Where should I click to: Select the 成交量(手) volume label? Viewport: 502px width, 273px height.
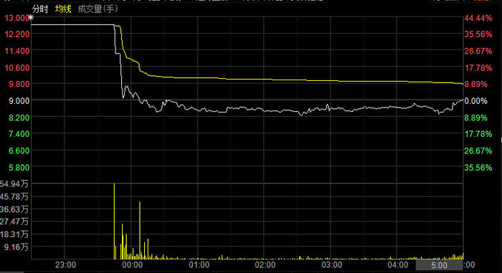click(98, 9)
